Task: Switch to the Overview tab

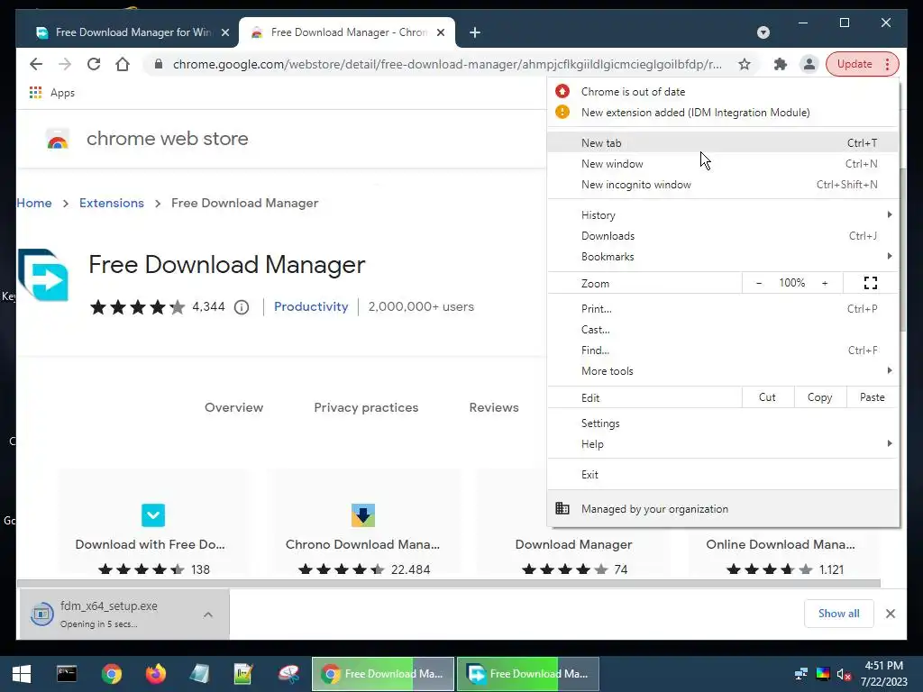Action: (x=233, y=407)
